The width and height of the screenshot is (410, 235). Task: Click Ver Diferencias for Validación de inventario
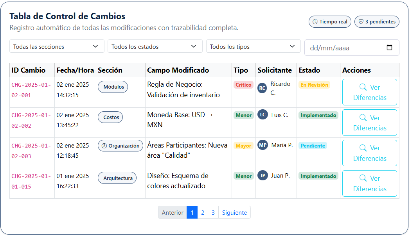(370, 92)
